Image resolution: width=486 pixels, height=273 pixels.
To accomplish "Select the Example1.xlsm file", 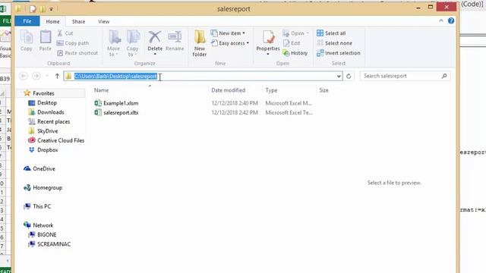I will [x=116, y=103].
